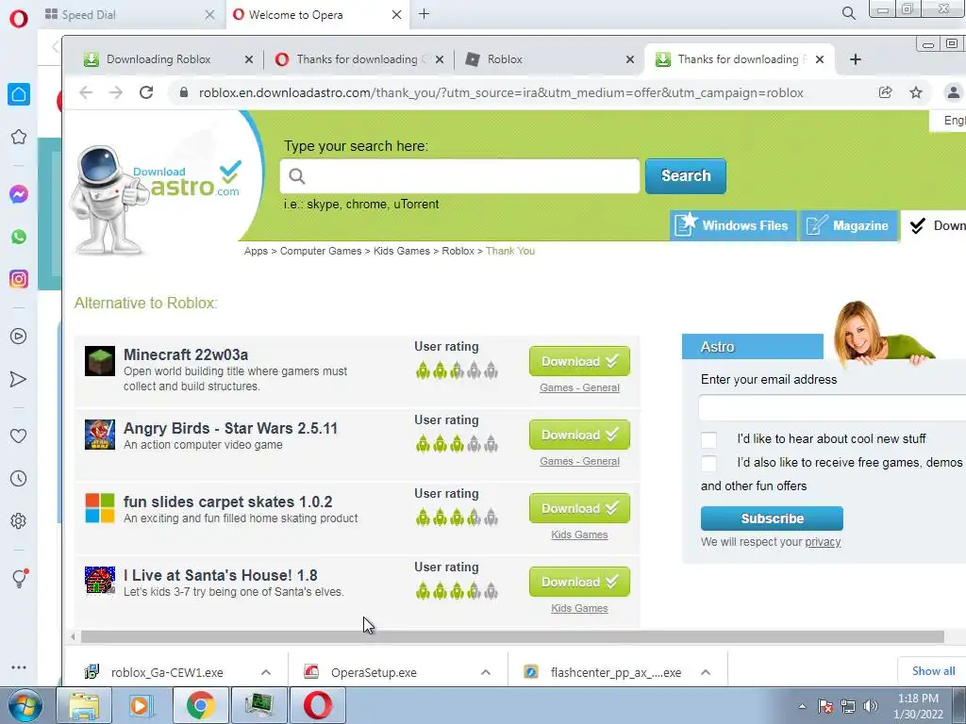
Task: Open bookmarks star in Opera sidebar
Action: tap(19, 137)
